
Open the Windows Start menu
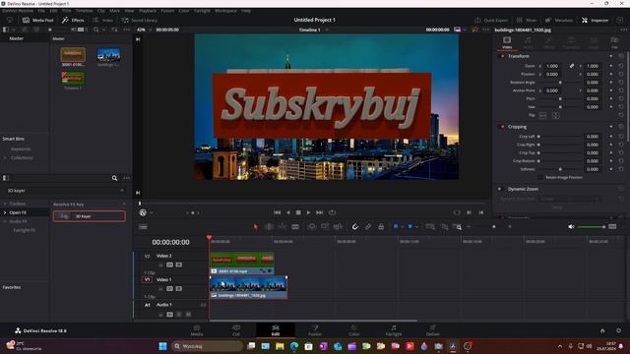tap(162, 346)
